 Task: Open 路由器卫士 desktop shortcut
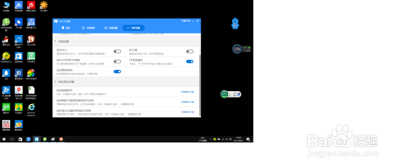click(31, 24)
